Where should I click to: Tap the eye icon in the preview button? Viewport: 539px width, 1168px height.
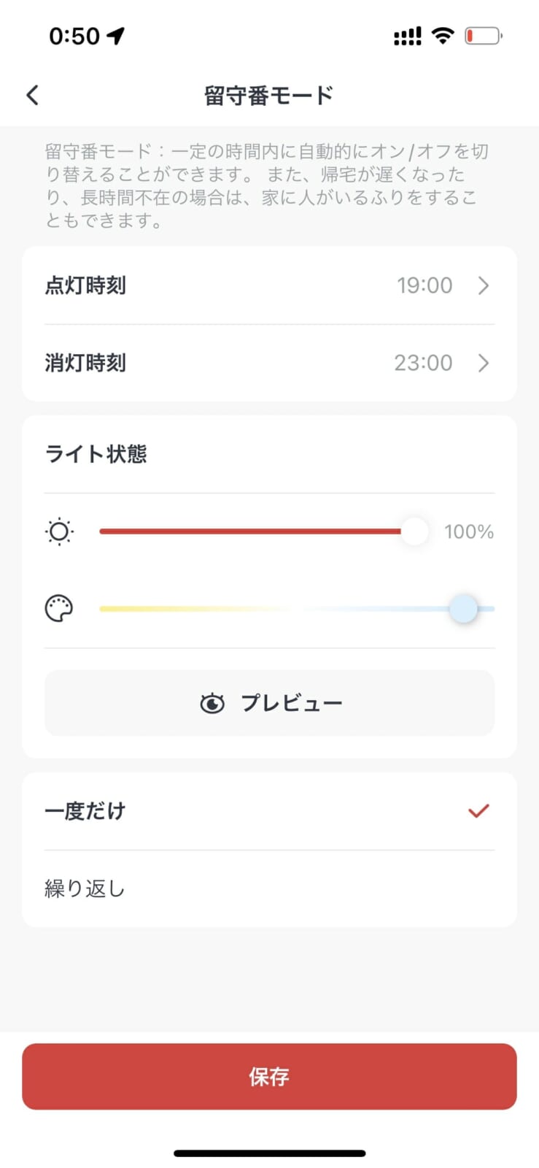coord(212,703)
